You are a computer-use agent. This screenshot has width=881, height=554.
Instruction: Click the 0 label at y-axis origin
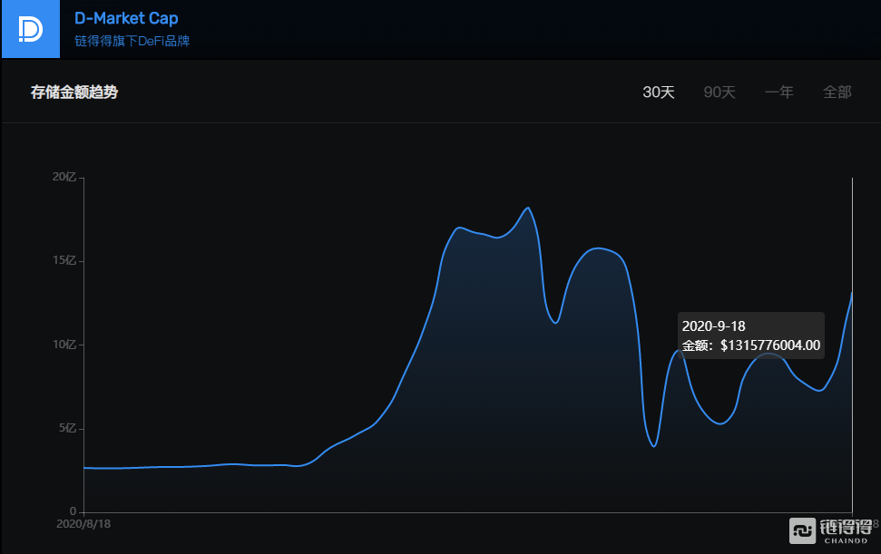point(72,511)
